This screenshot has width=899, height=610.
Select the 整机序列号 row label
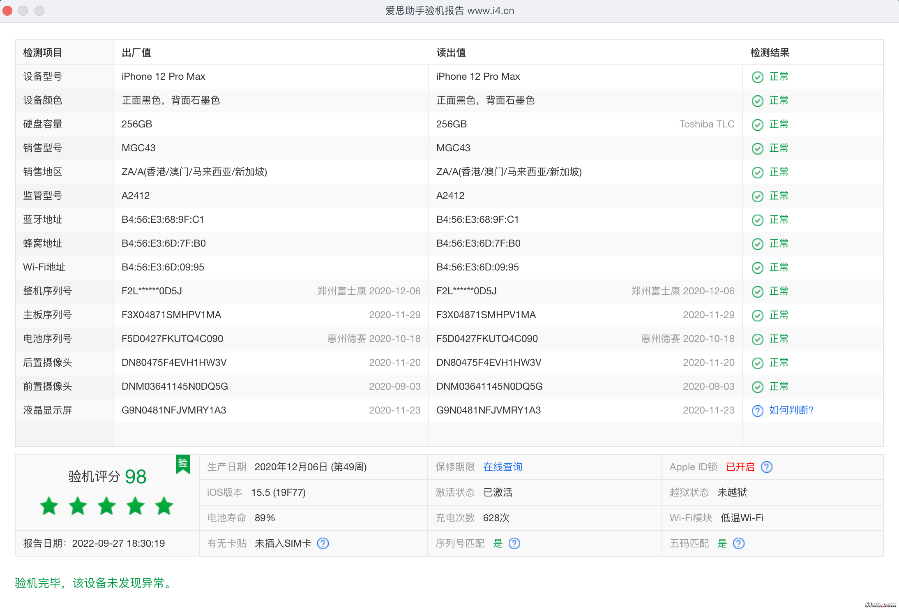coord(48,291)
